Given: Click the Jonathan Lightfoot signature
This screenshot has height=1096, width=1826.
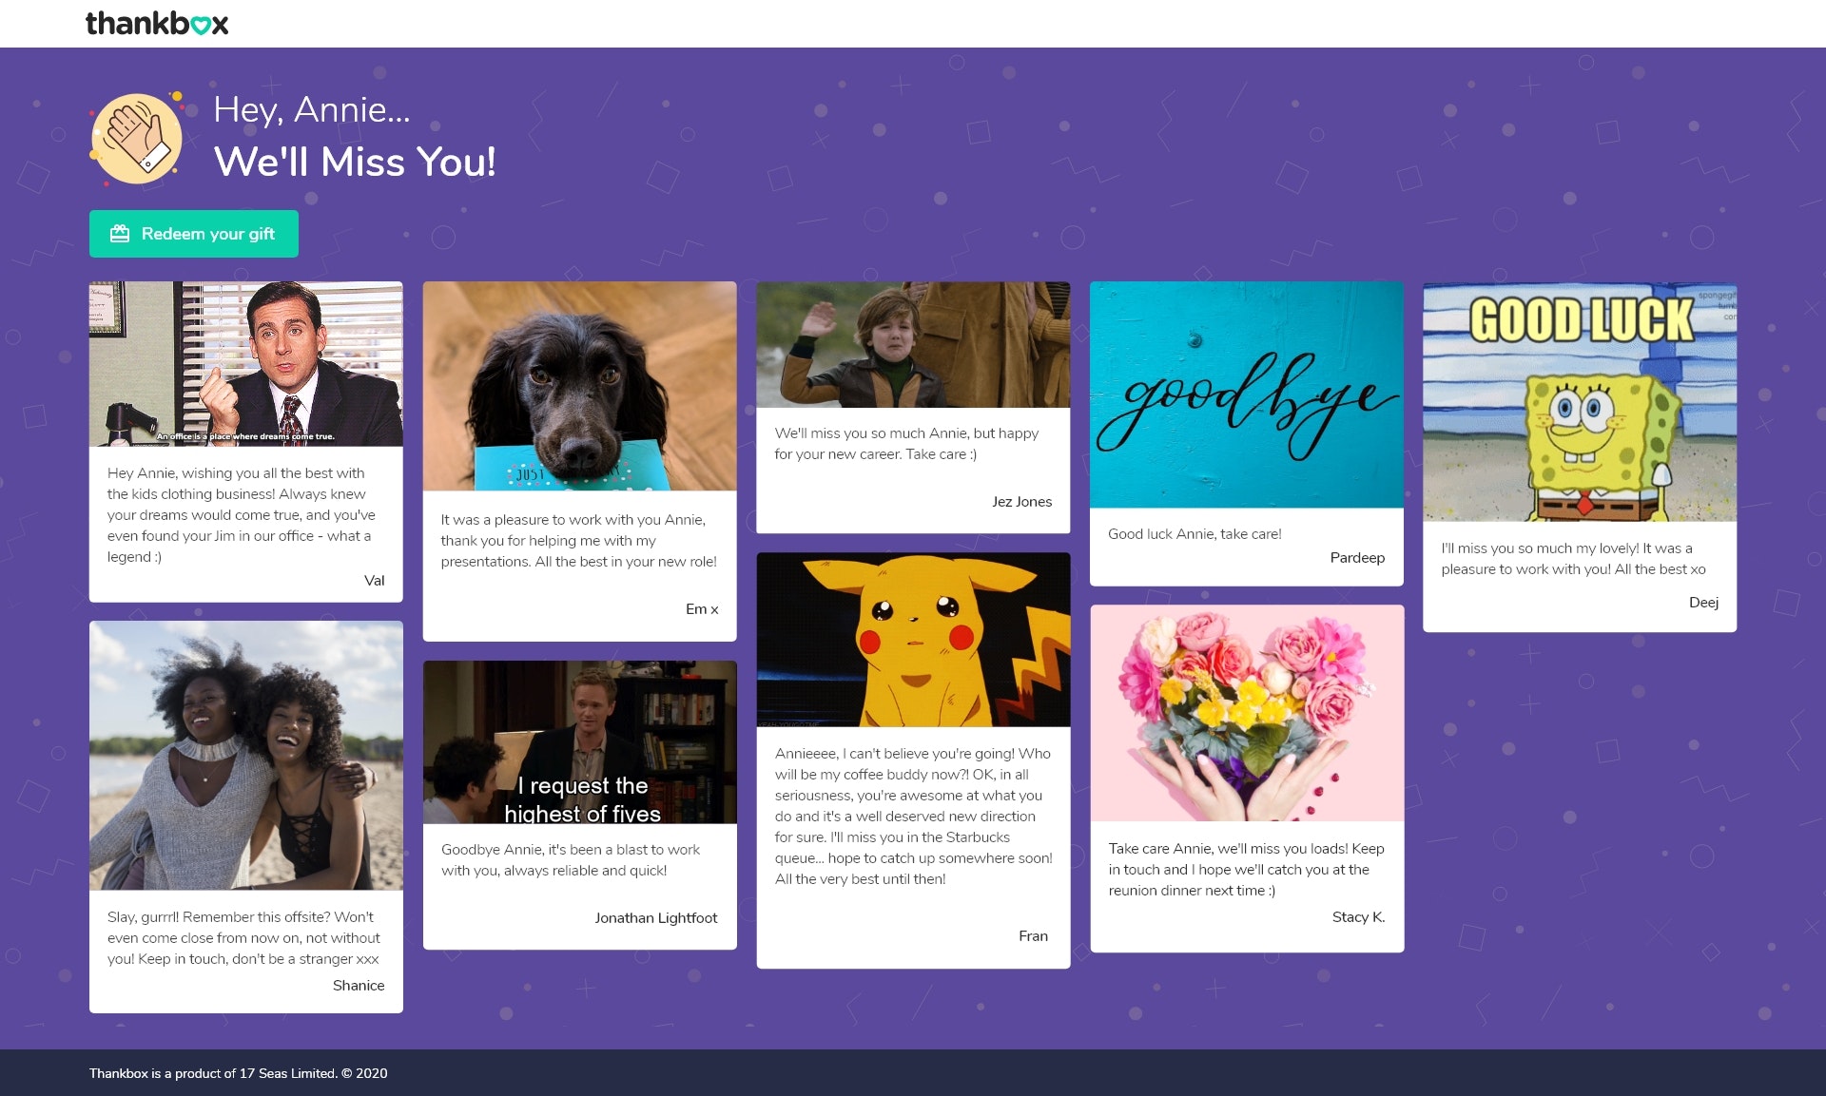Looking at the screenshot, I should [x=655, y=918].
